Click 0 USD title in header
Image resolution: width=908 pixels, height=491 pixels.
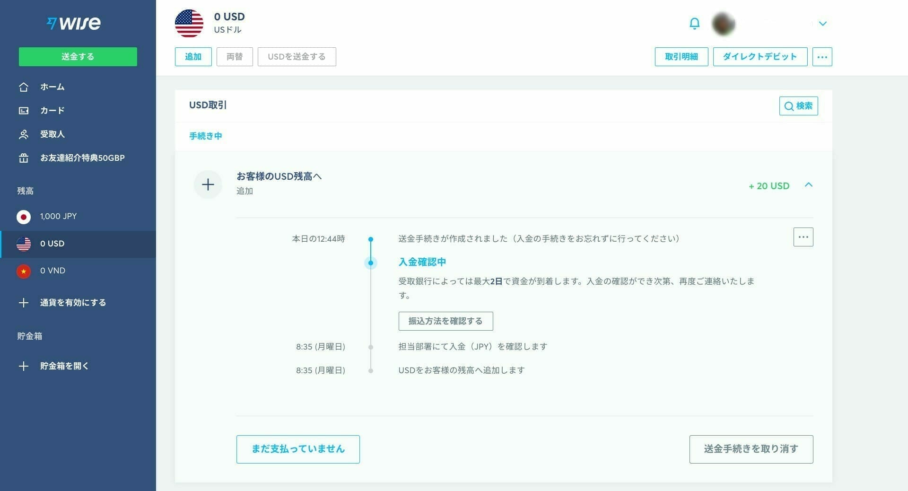click(229, 17)
